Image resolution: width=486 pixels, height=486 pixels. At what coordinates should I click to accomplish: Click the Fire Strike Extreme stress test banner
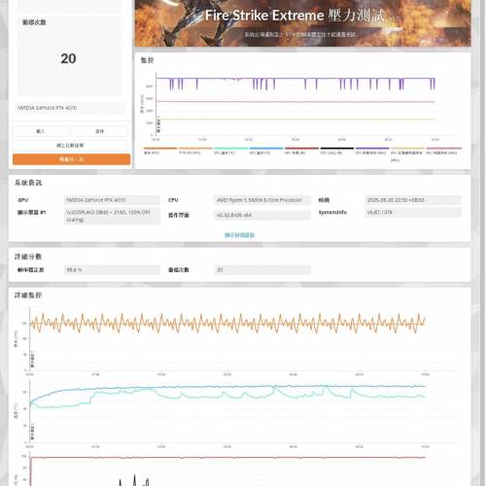(x=302, y=23)
